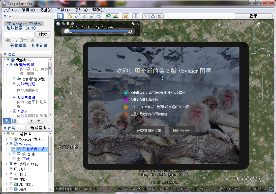Switch planet view with Saturn icon
Image resolution: width=276 pixels, height=194 pixels.
tap(126, 16)
